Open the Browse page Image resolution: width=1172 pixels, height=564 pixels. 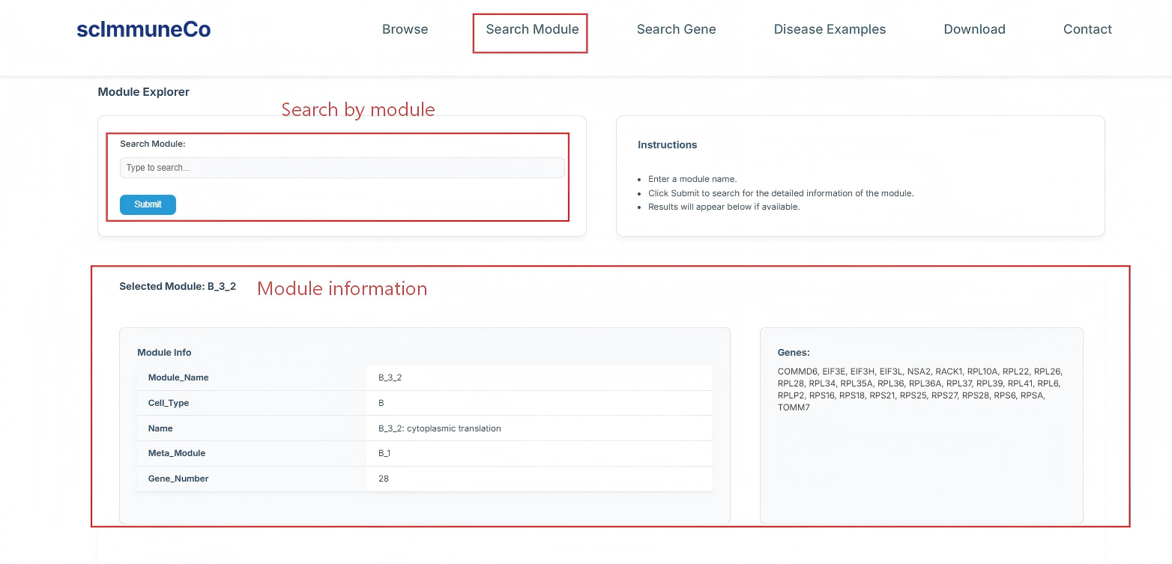click(x=405, y=29)
